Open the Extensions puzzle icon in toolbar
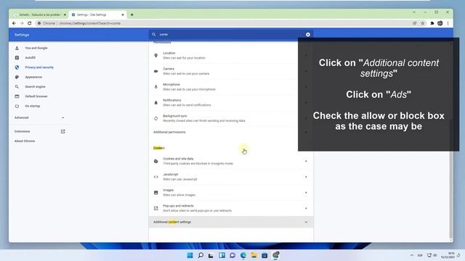Image resolution: width=465 pixels, height=261 pixels. (x=432, y=23)
